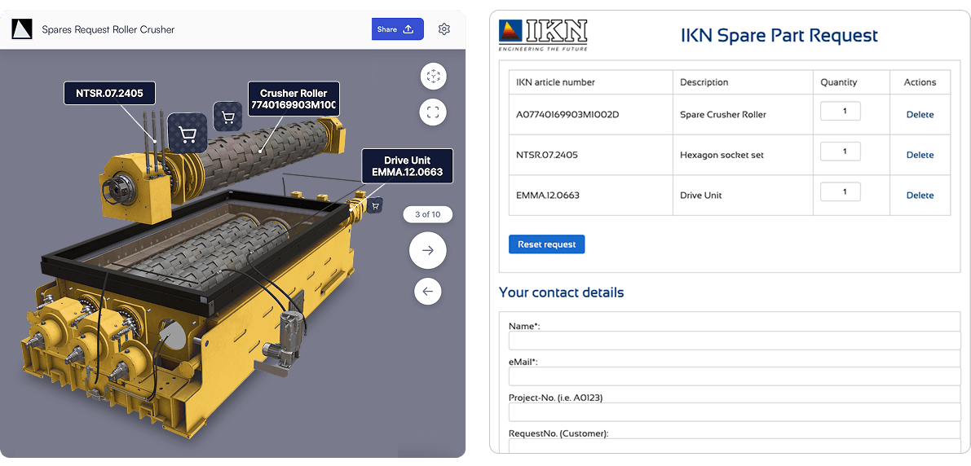Click the app logo beside Spares Request title
Viewport: 971px width, 466px height.
click(x=22, y=29)
